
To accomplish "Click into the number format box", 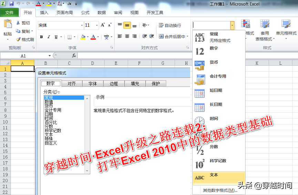I will (211, 25).
